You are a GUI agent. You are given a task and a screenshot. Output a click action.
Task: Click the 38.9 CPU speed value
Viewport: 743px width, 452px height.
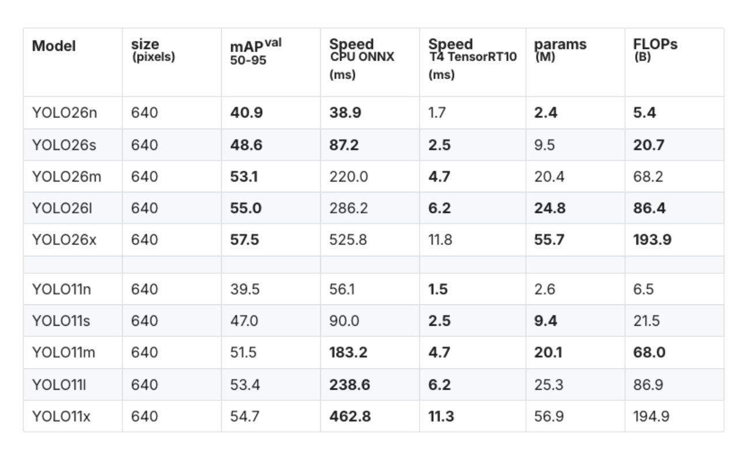click(x=345, y=113)
